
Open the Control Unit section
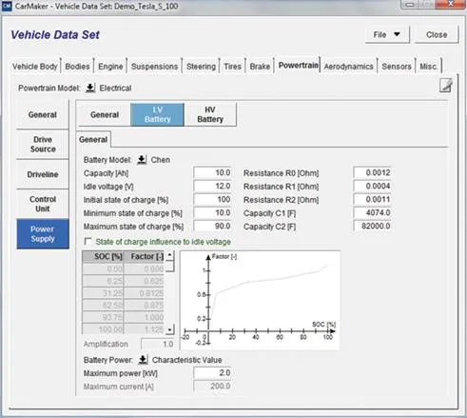coord(43,204)
